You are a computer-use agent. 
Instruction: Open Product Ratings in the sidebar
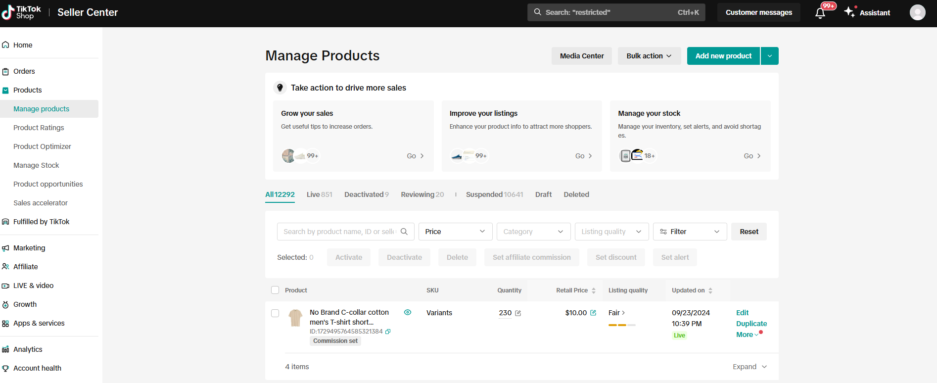[39, 128]
